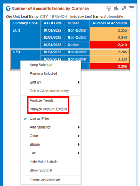The height and width of the screenshot is (186, 140).
Task: Click the red 2,310 accounts cell
Action: click(x=110, y=45)
